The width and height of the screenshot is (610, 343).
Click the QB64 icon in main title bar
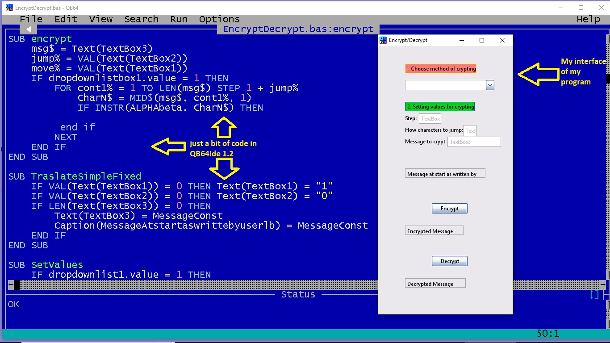click(9, 8)
